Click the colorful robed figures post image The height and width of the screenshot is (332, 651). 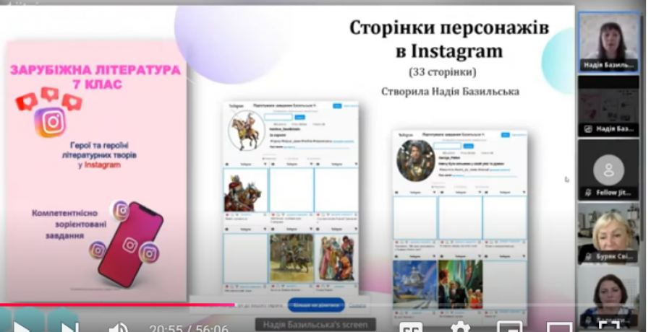click(x=337, y=258)
